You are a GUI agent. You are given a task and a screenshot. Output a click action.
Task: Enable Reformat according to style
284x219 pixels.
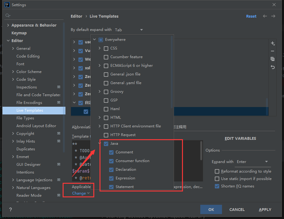click(217, 171)
